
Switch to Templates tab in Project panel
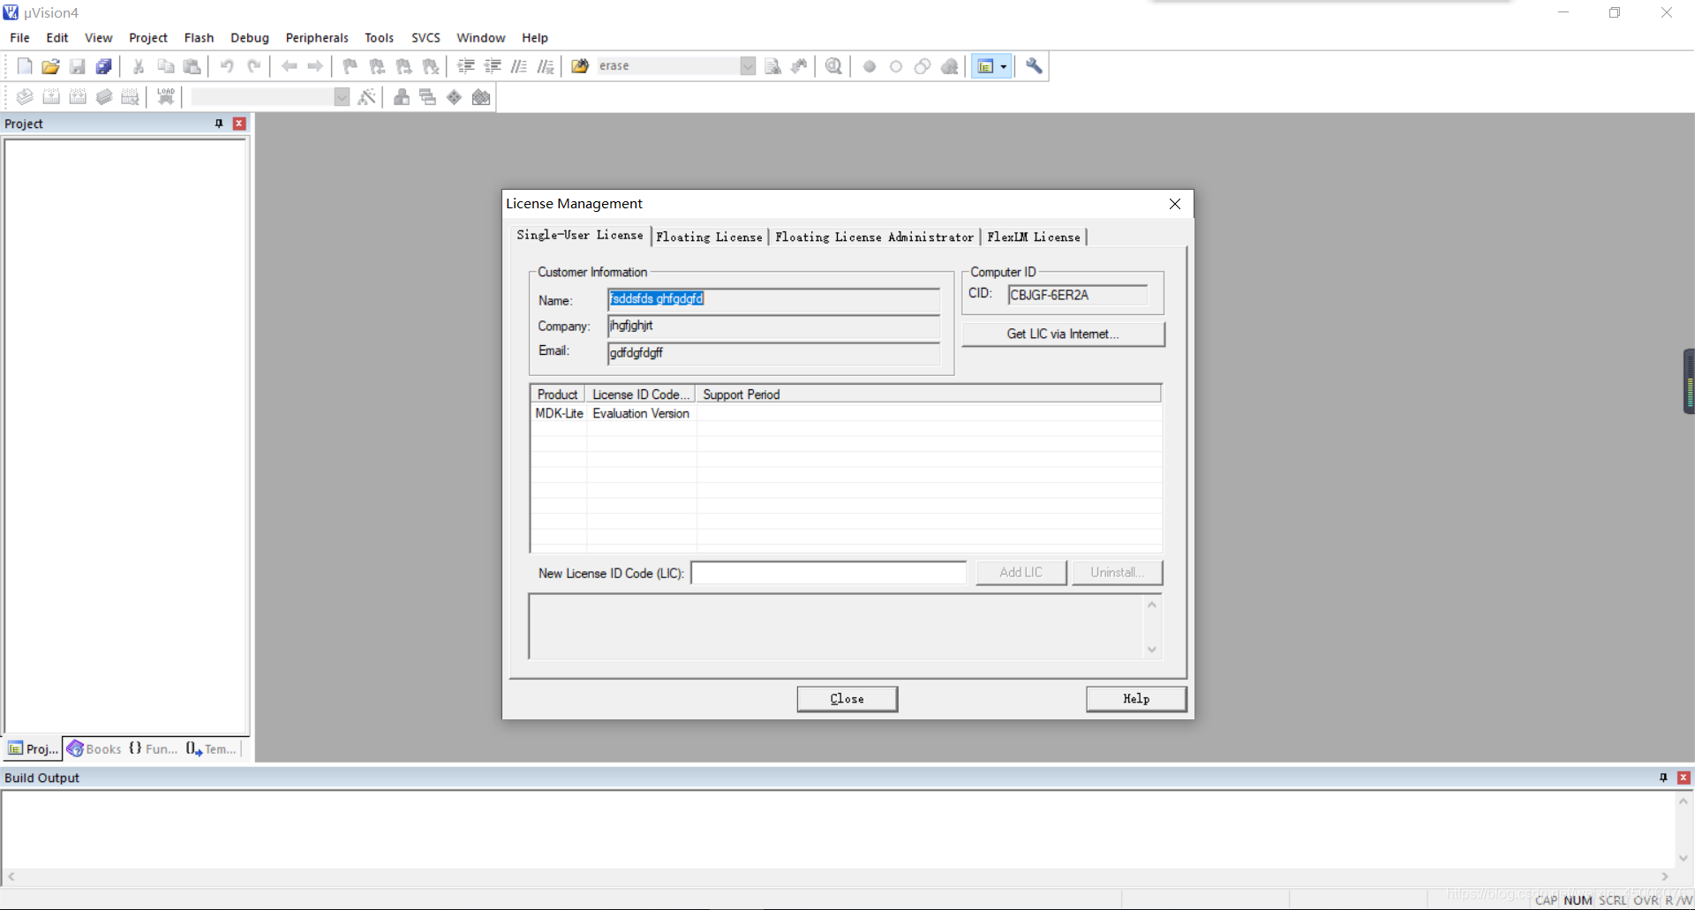[212, 748]
